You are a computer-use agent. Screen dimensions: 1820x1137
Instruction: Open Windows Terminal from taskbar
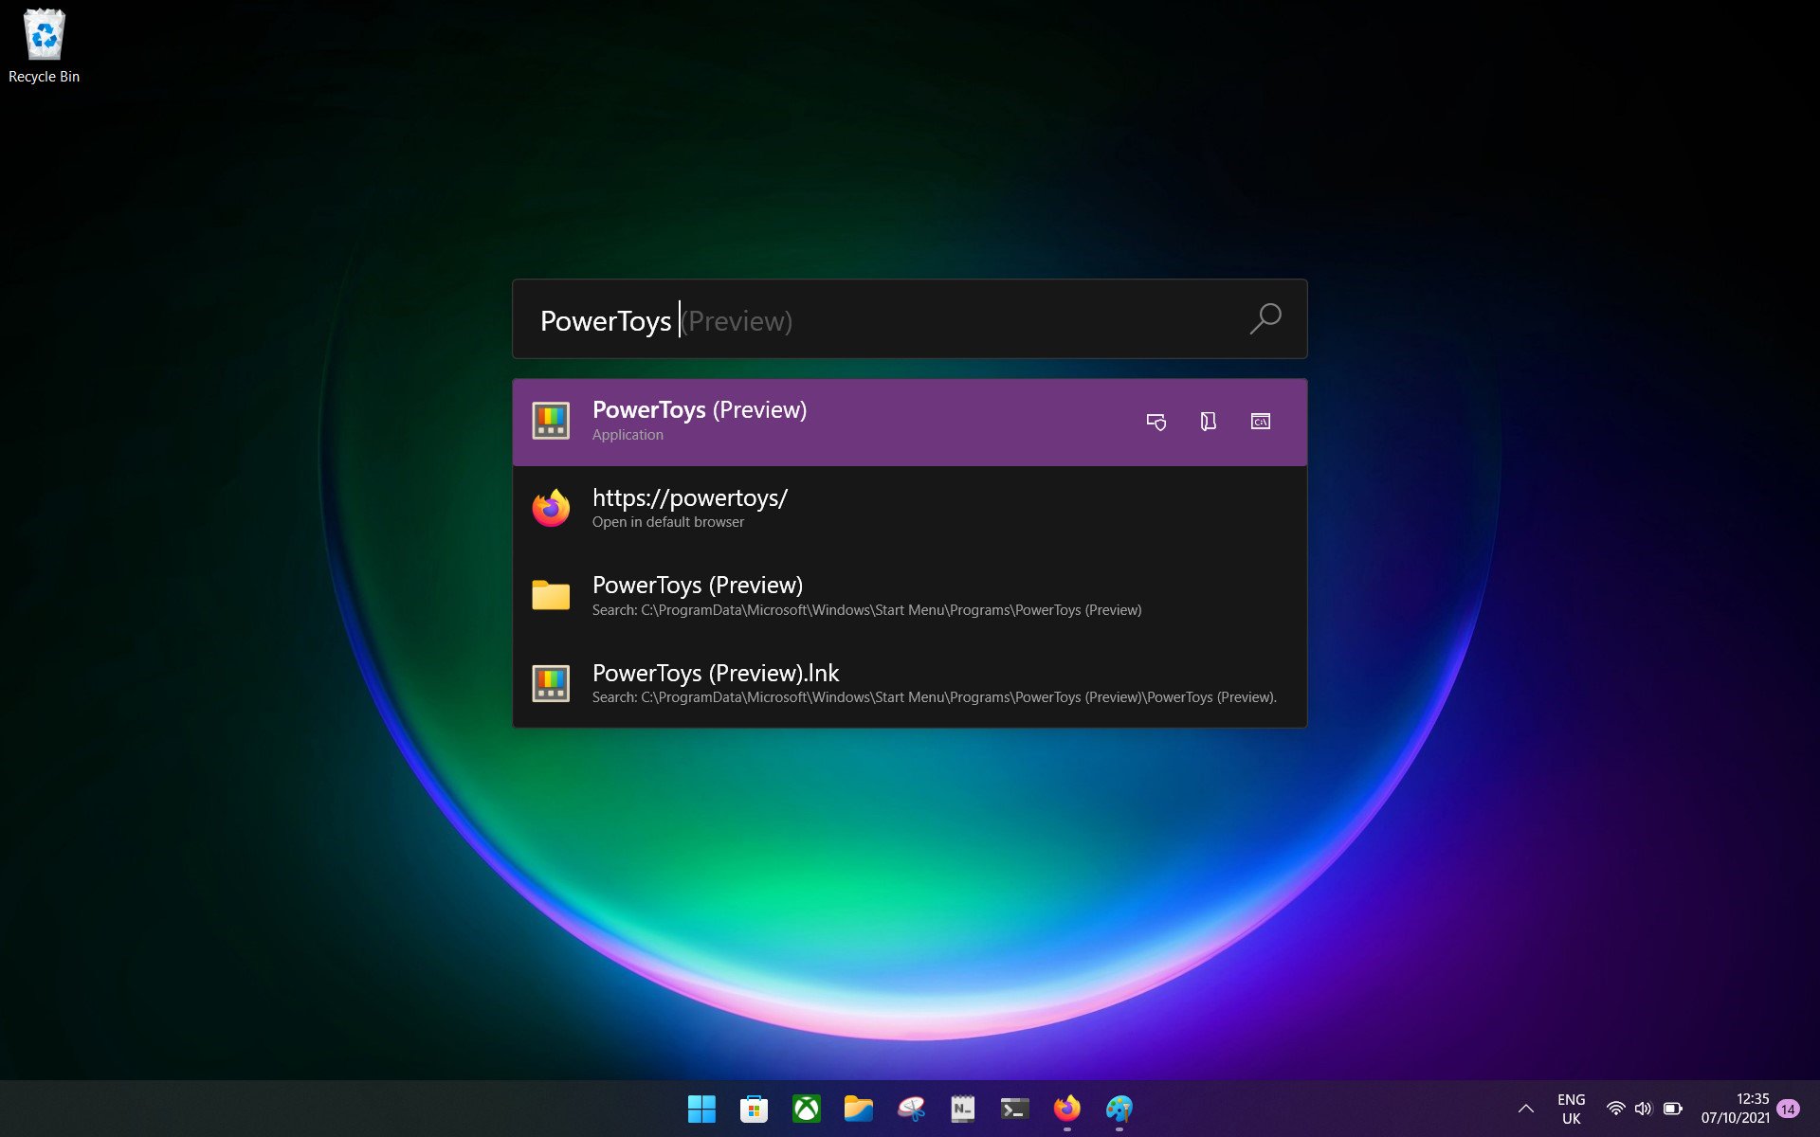click(x=1014, y=1109)
